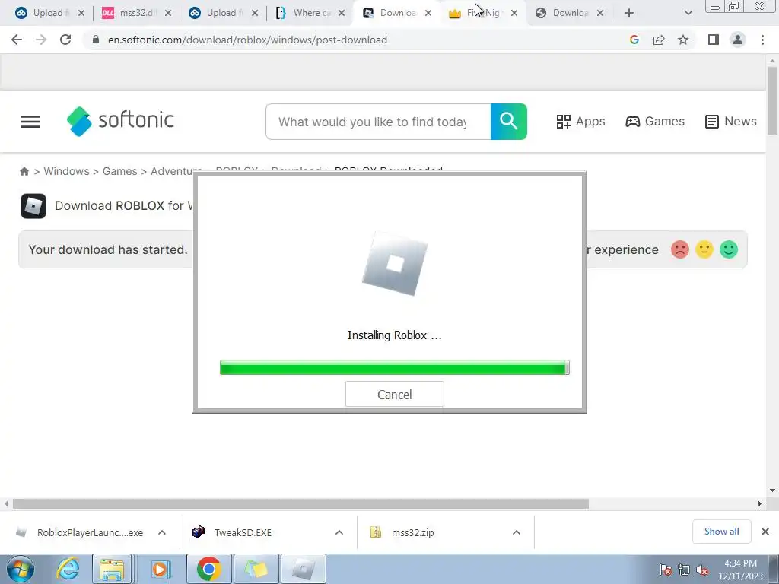
Task: Reload the current page
Action: click(65, 40)
